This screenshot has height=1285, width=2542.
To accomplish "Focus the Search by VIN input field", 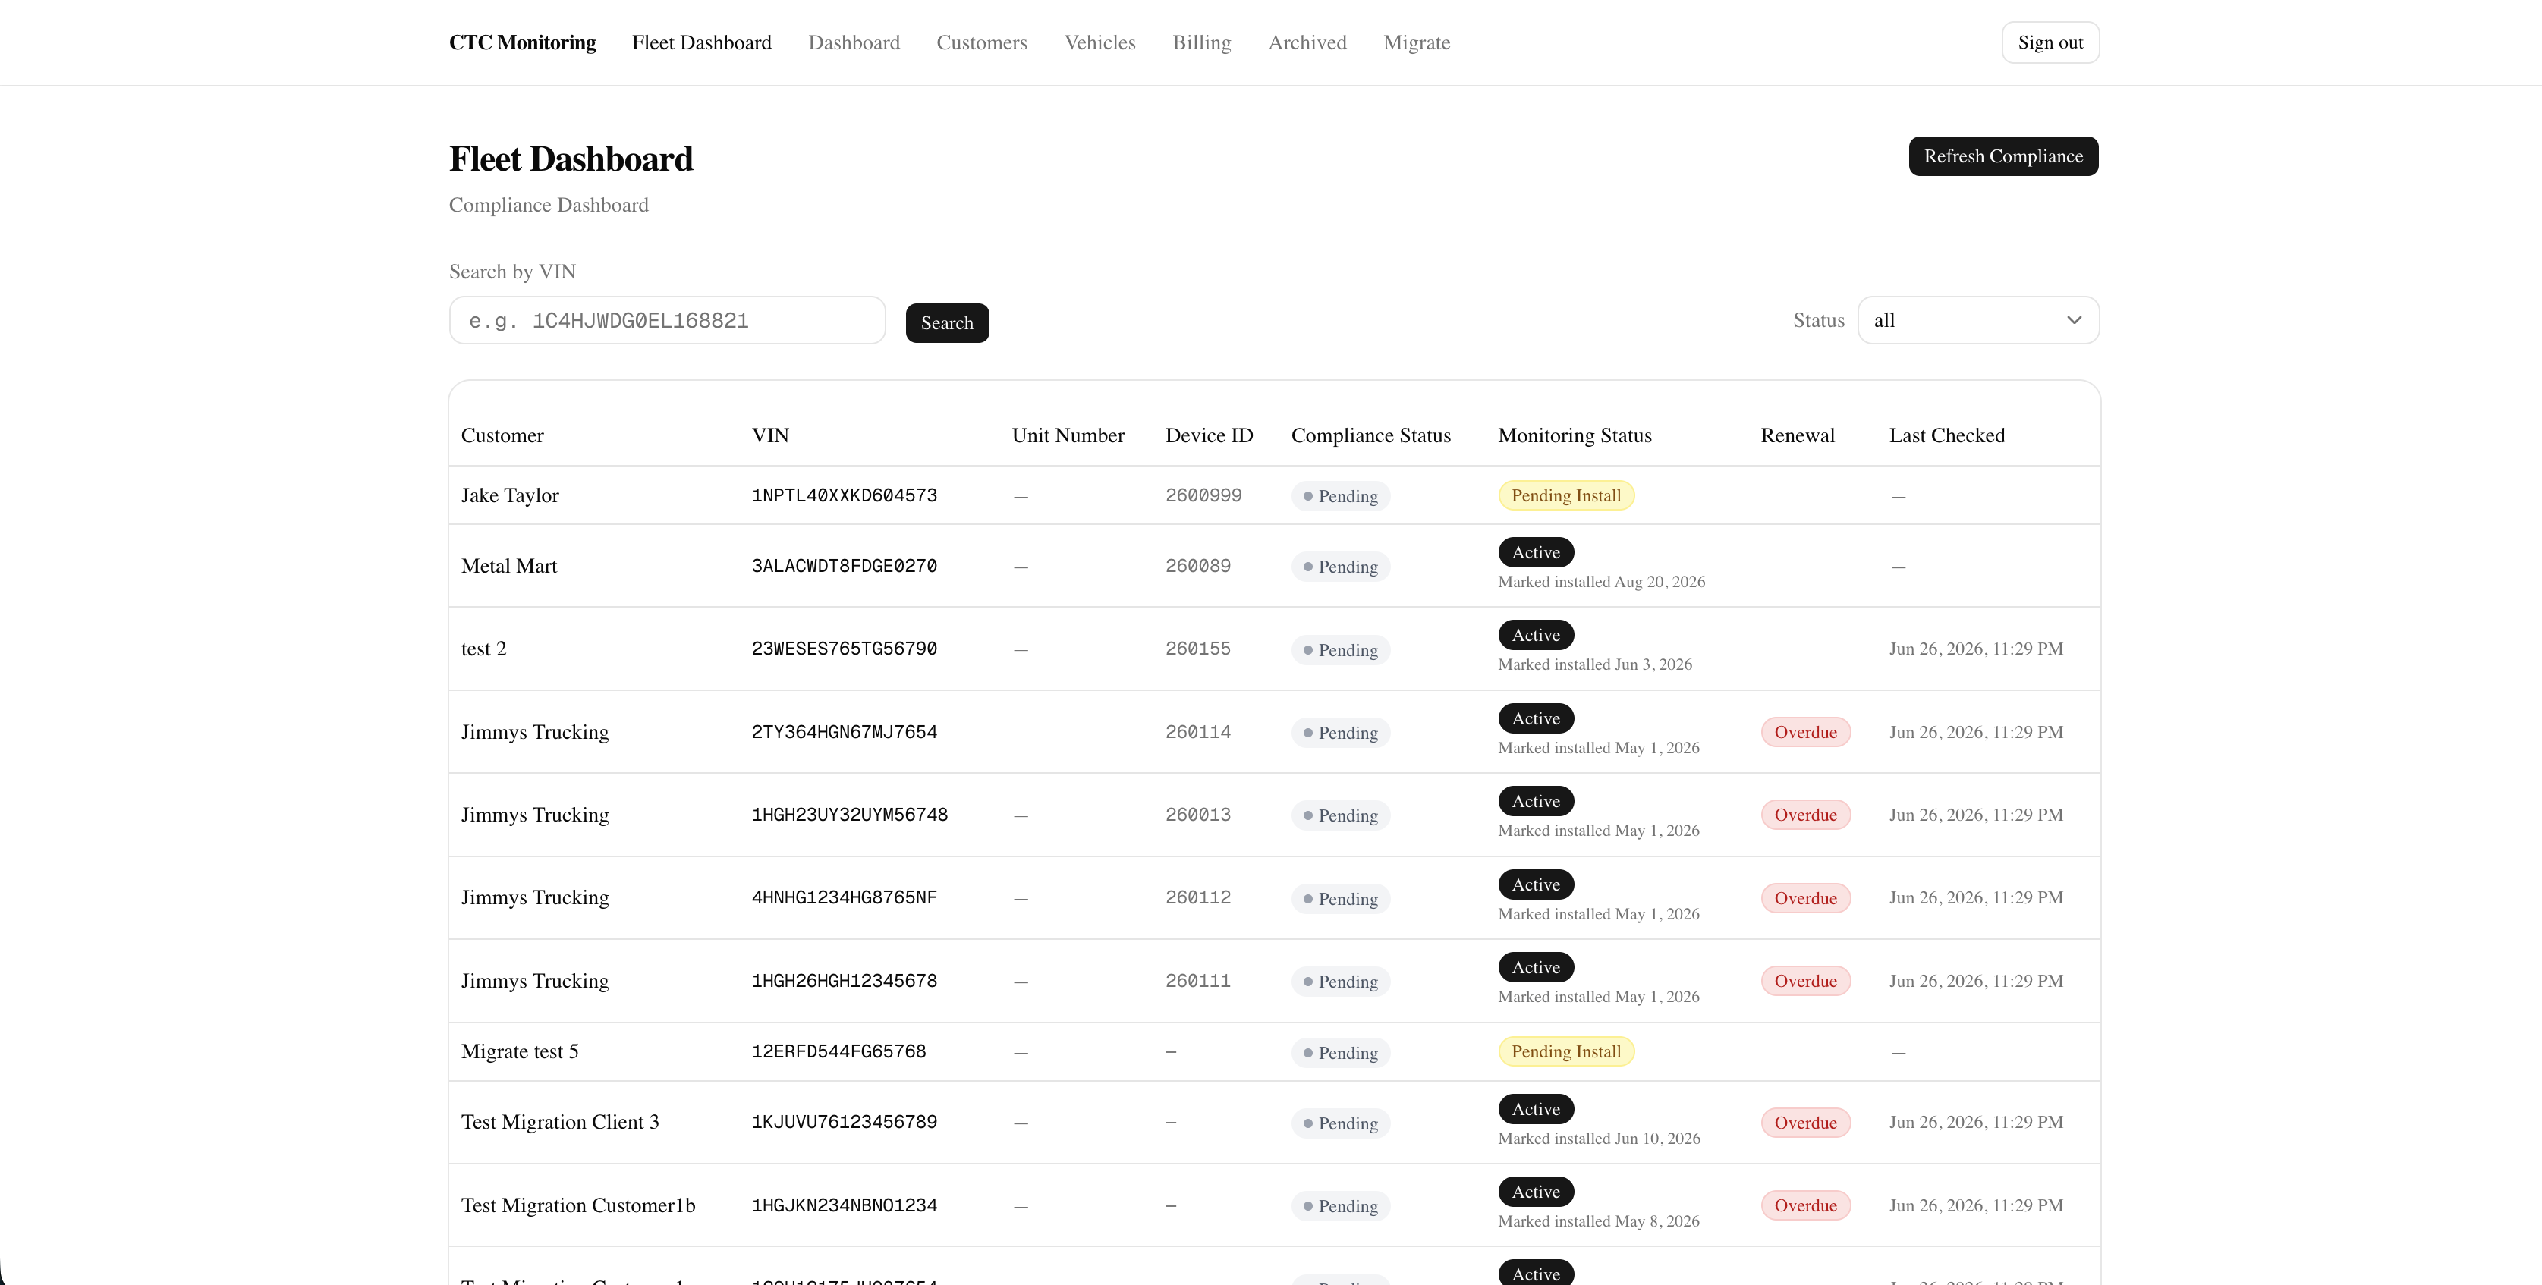I will 667,321.
